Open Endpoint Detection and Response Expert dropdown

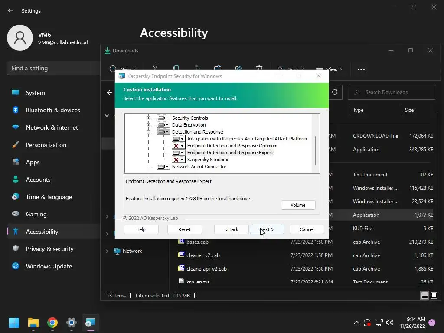click(178, 153)
